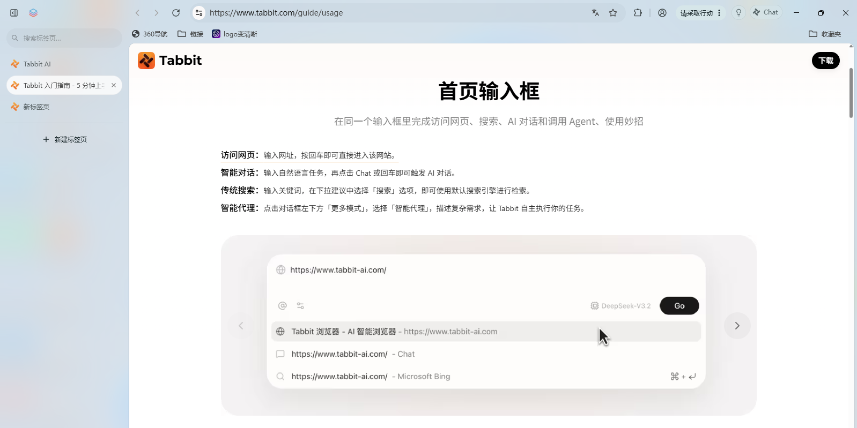Click the page vertical scrollbar thumb
This screenshot has height=428, width=857.
pos(851,93)
